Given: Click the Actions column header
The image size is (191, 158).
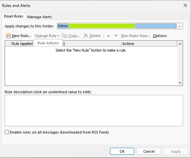Looking at the screenshot, I should [149, 44].
